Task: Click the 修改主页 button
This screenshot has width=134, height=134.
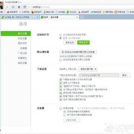Action: tap(70, 42)
